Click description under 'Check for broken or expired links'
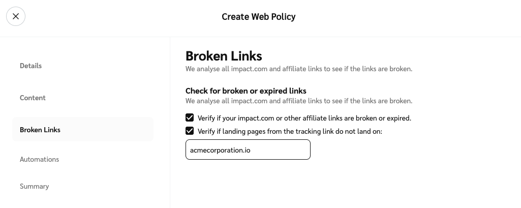The image size is (521, 208). pos(298,101)
